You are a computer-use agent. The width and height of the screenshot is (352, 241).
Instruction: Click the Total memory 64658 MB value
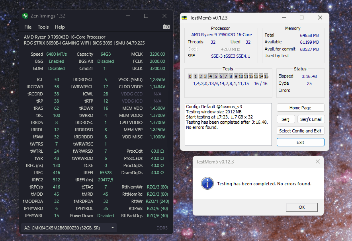click(309, 35)
